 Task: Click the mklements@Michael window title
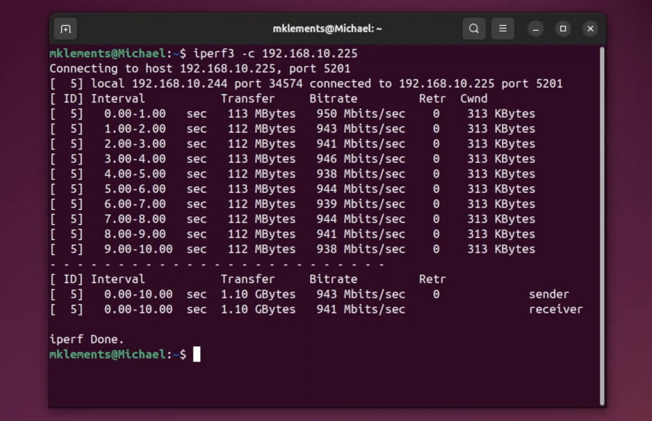click(327, 29)
